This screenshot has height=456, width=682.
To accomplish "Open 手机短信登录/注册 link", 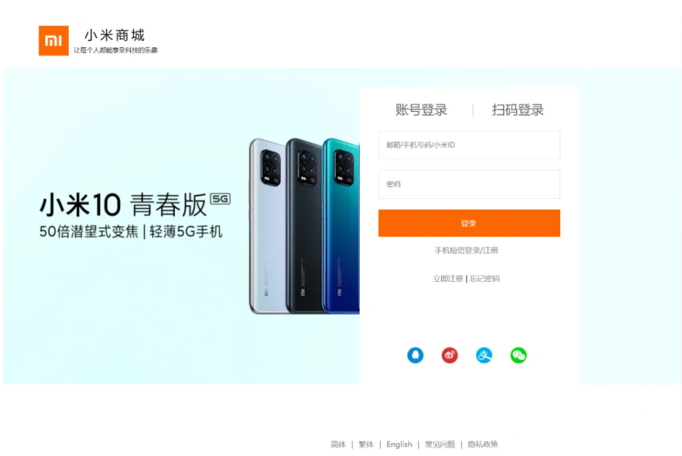I will (466, 250).
